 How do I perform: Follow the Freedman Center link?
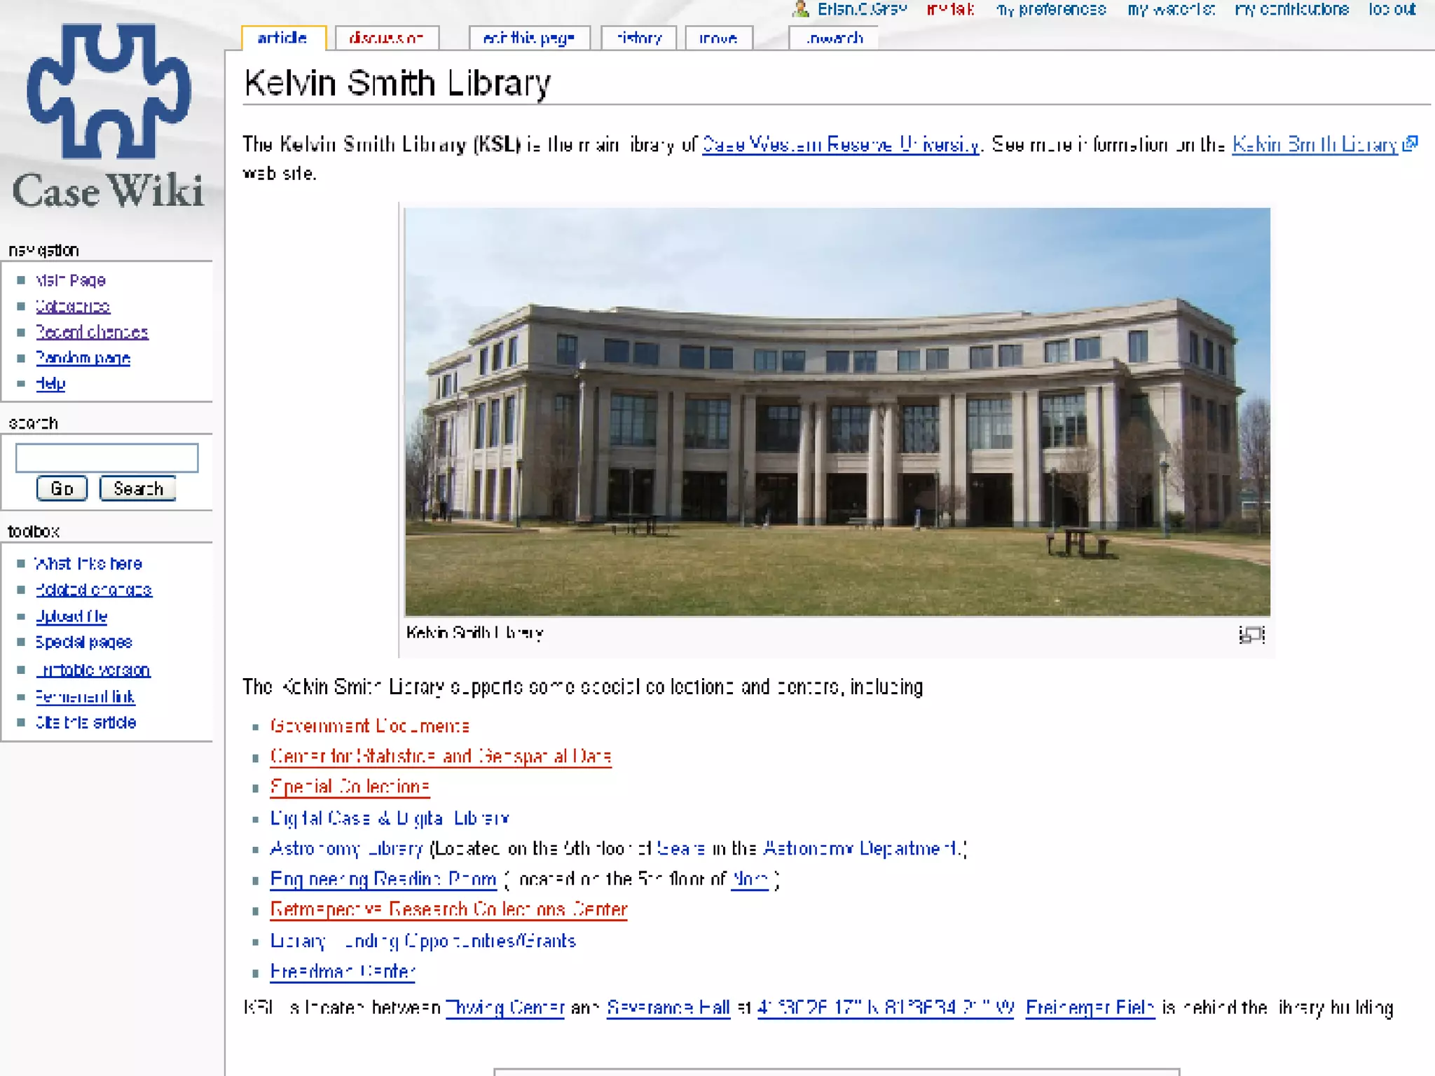point(343,972)
